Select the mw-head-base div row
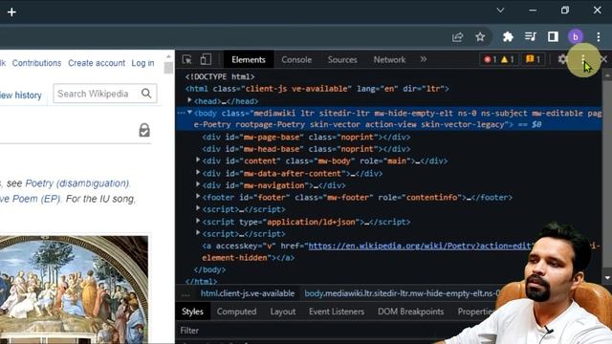This screenshot has height=344, width=612. [306, 149]
